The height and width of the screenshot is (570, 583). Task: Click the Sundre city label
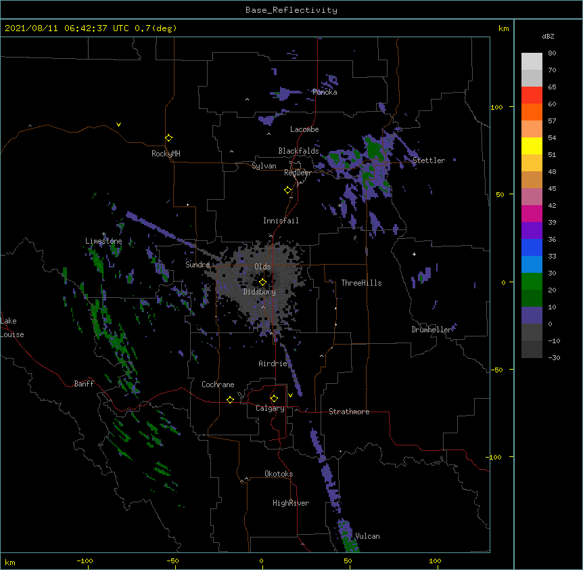[x=197, y=265]
